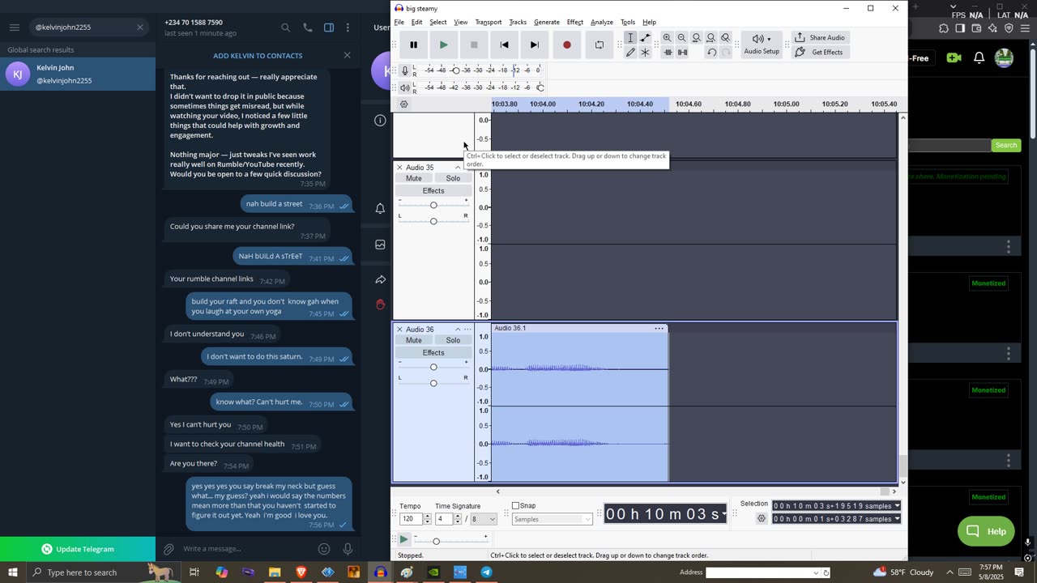The height and width of the screenshot is (583, 1037).
Task: Solo the Audio 35 track
Action: (x=453, y=178)
